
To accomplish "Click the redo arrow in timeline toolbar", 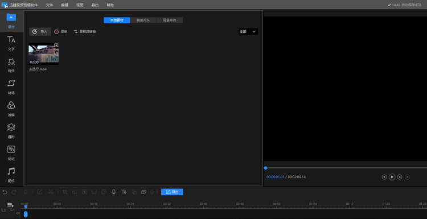I will (x=14, y=192).
